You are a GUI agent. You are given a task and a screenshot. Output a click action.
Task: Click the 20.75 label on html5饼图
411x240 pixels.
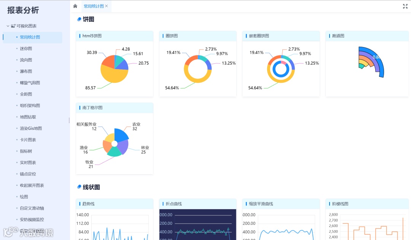[143, 63]
